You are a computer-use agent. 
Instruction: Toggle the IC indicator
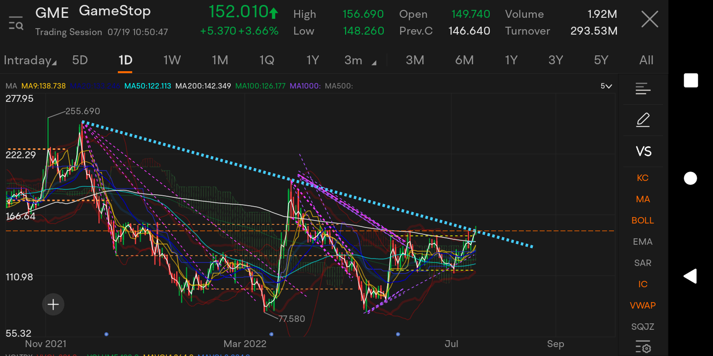coord(643,284)
